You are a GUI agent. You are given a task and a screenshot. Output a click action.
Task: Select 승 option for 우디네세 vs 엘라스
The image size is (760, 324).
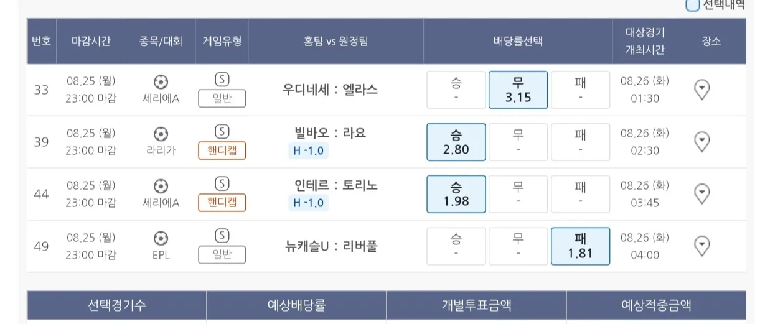(456, 90)
